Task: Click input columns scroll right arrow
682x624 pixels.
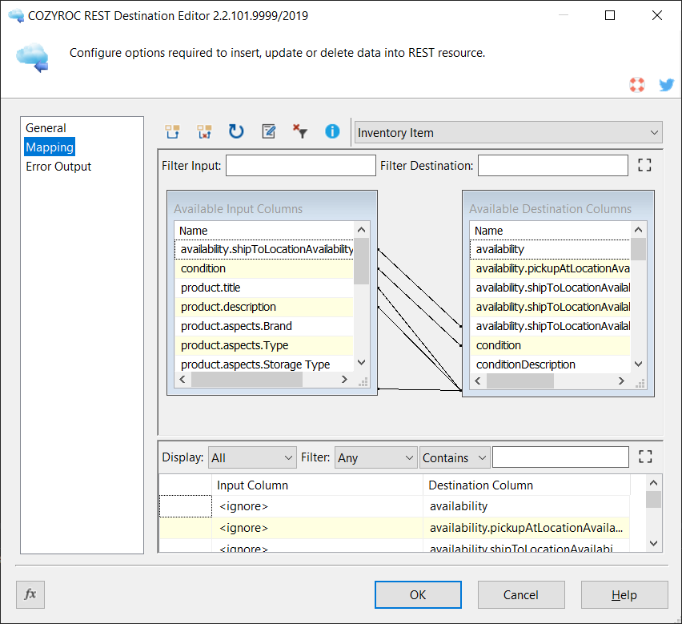Action: point(344,380)
